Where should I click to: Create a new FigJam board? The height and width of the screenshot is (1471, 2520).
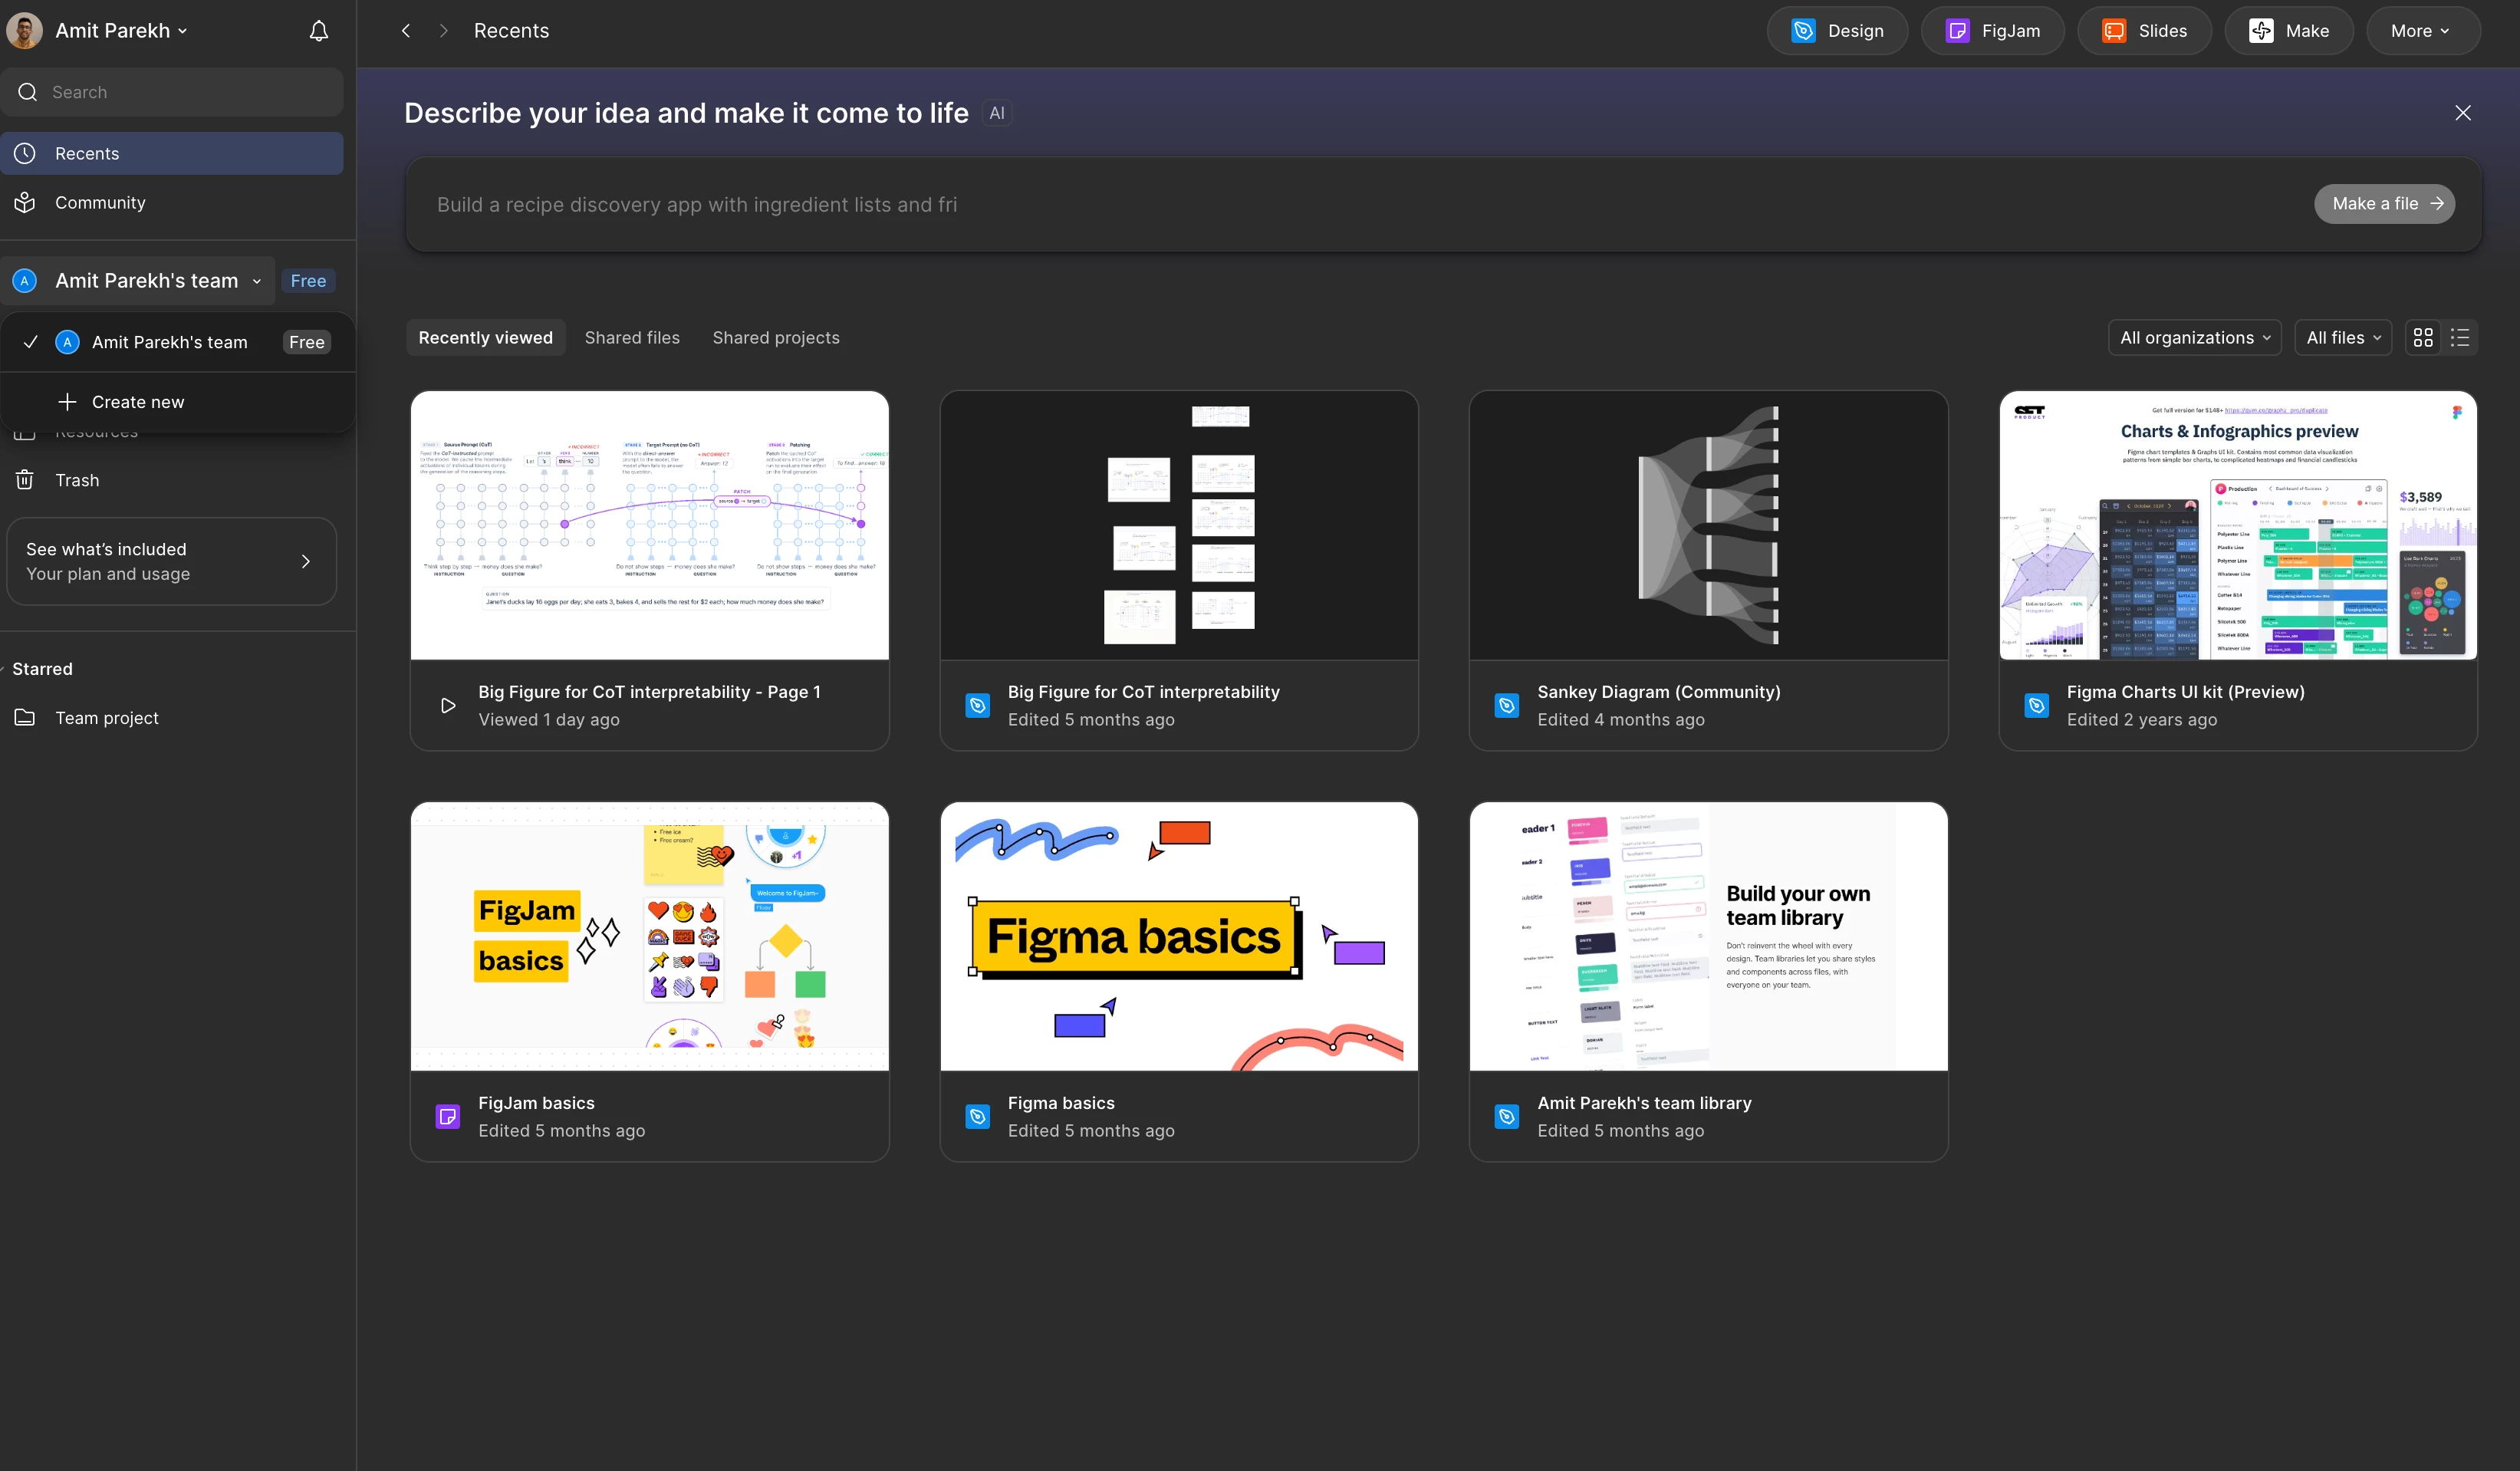[x=1992, y=31]
